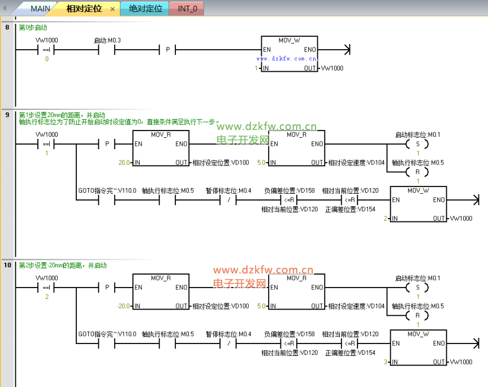Viewport: 488px width, 387px height.
Task: Select network 9 轴执行标志位:M0.5 reset coil
Action: tap(418, 172)
